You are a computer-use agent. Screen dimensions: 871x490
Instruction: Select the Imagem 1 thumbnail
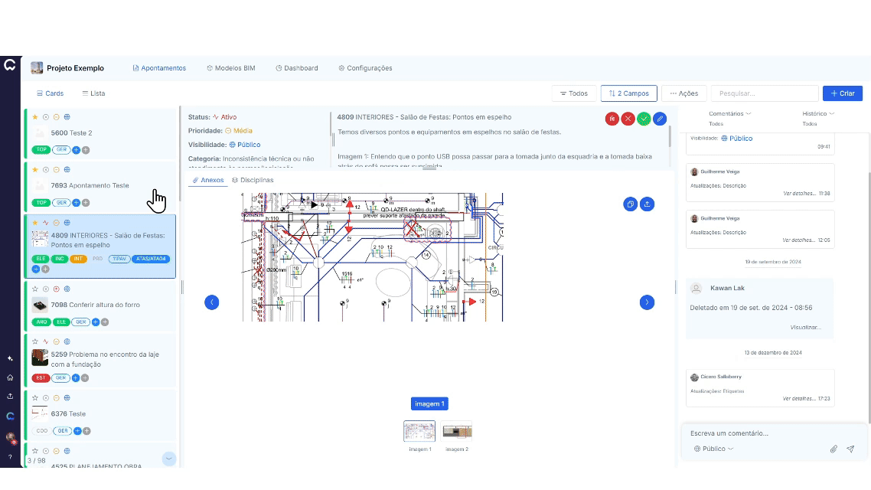tap(419, 431)
